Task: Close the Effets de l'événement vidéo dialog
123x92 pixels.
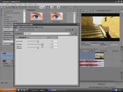Action: click(78, 25)
